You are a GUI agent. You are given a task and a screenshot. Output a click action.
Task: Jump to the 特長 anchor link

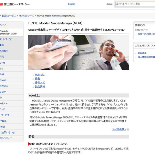click(37, 78)
